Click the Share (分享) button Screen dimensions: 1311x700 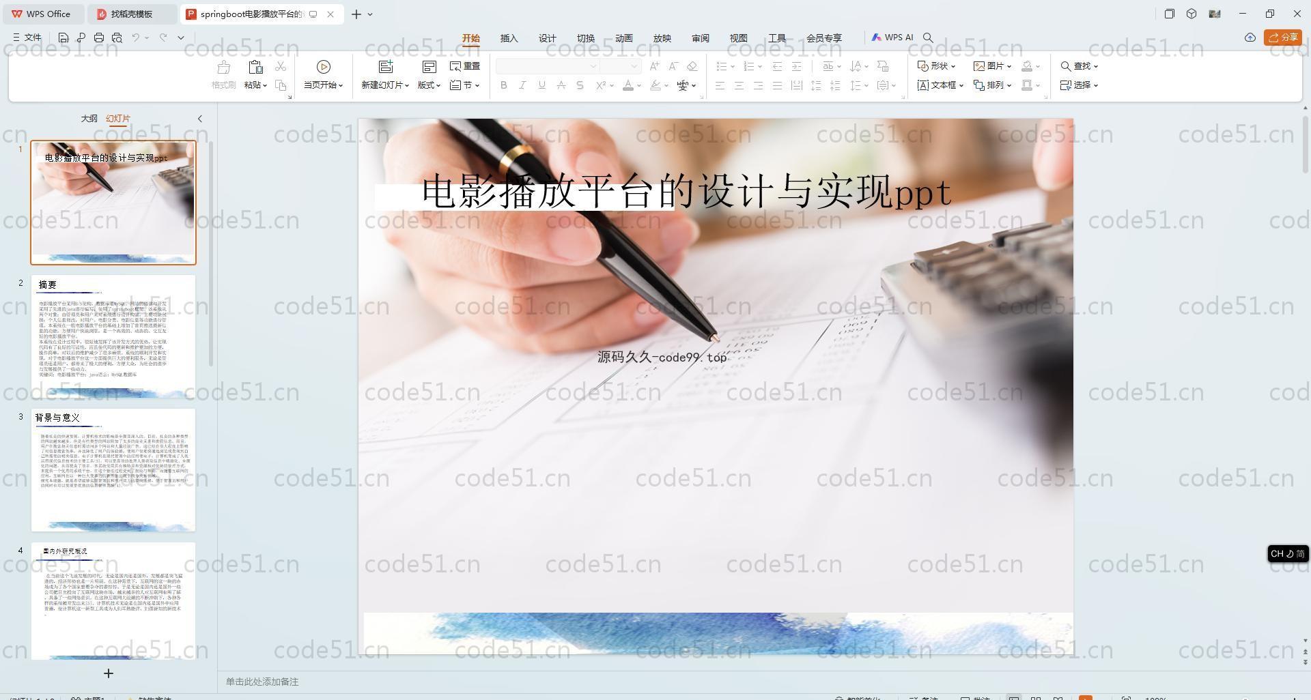(x=1283, y=38)
